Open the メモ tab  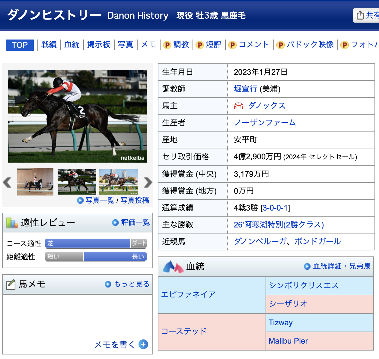(148, 45)
